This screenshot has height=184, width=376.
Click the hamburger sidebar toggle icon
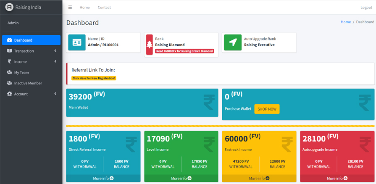70,8
